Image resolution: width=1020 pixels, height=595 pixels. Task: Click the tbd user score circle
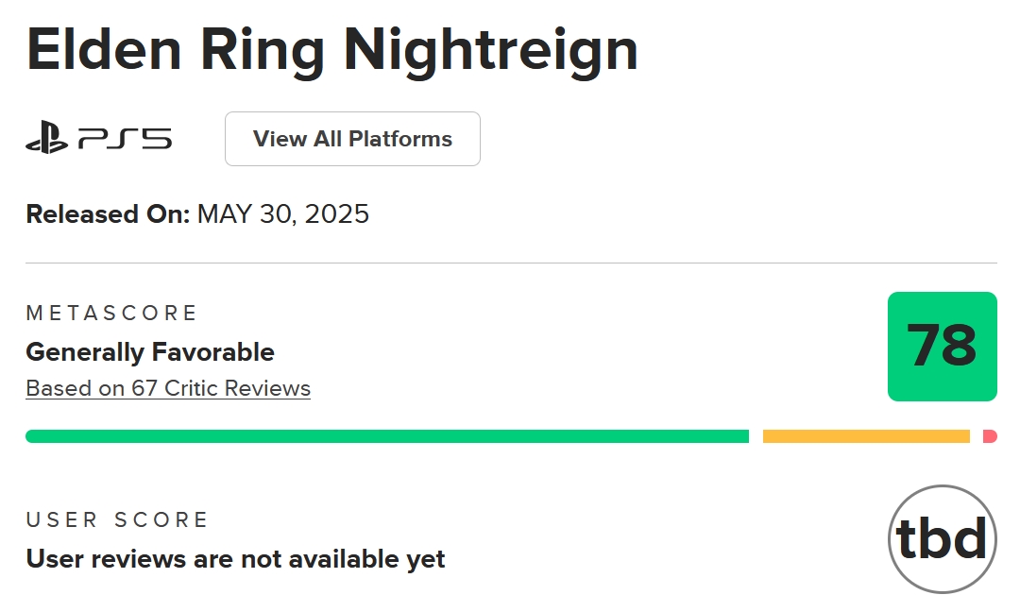pos(942,539)
